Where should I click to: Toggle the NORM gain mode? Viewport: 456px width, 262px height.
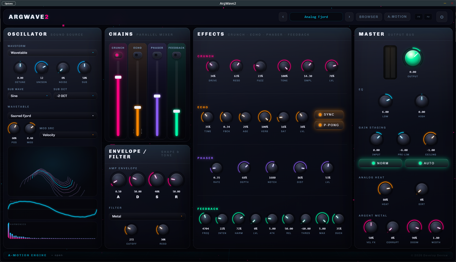coord(380,163)
